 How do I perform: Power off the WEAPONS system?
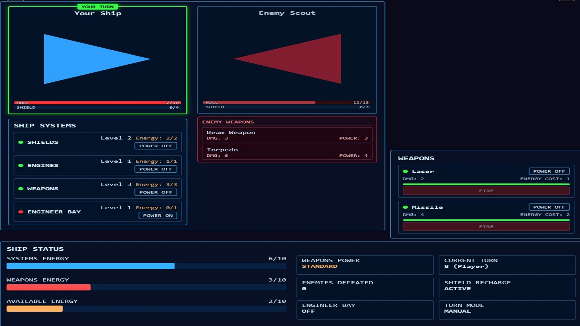tap(156, 192)
